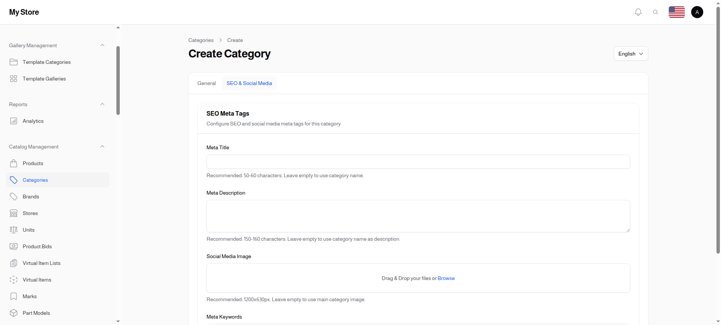Click the Template Galleries grid icon
The width and height of the screenshot is (721, 325).
14,79
